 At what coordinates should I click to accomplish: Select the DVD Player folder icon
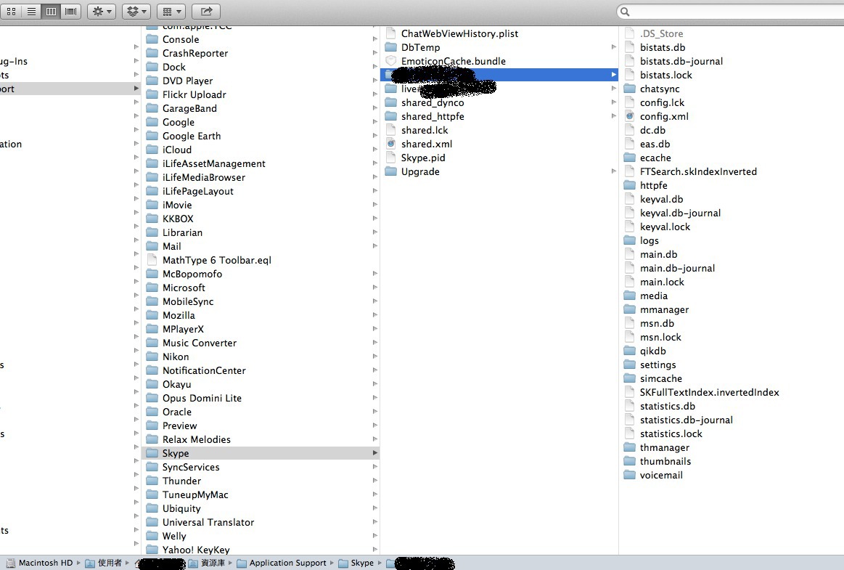152,81
